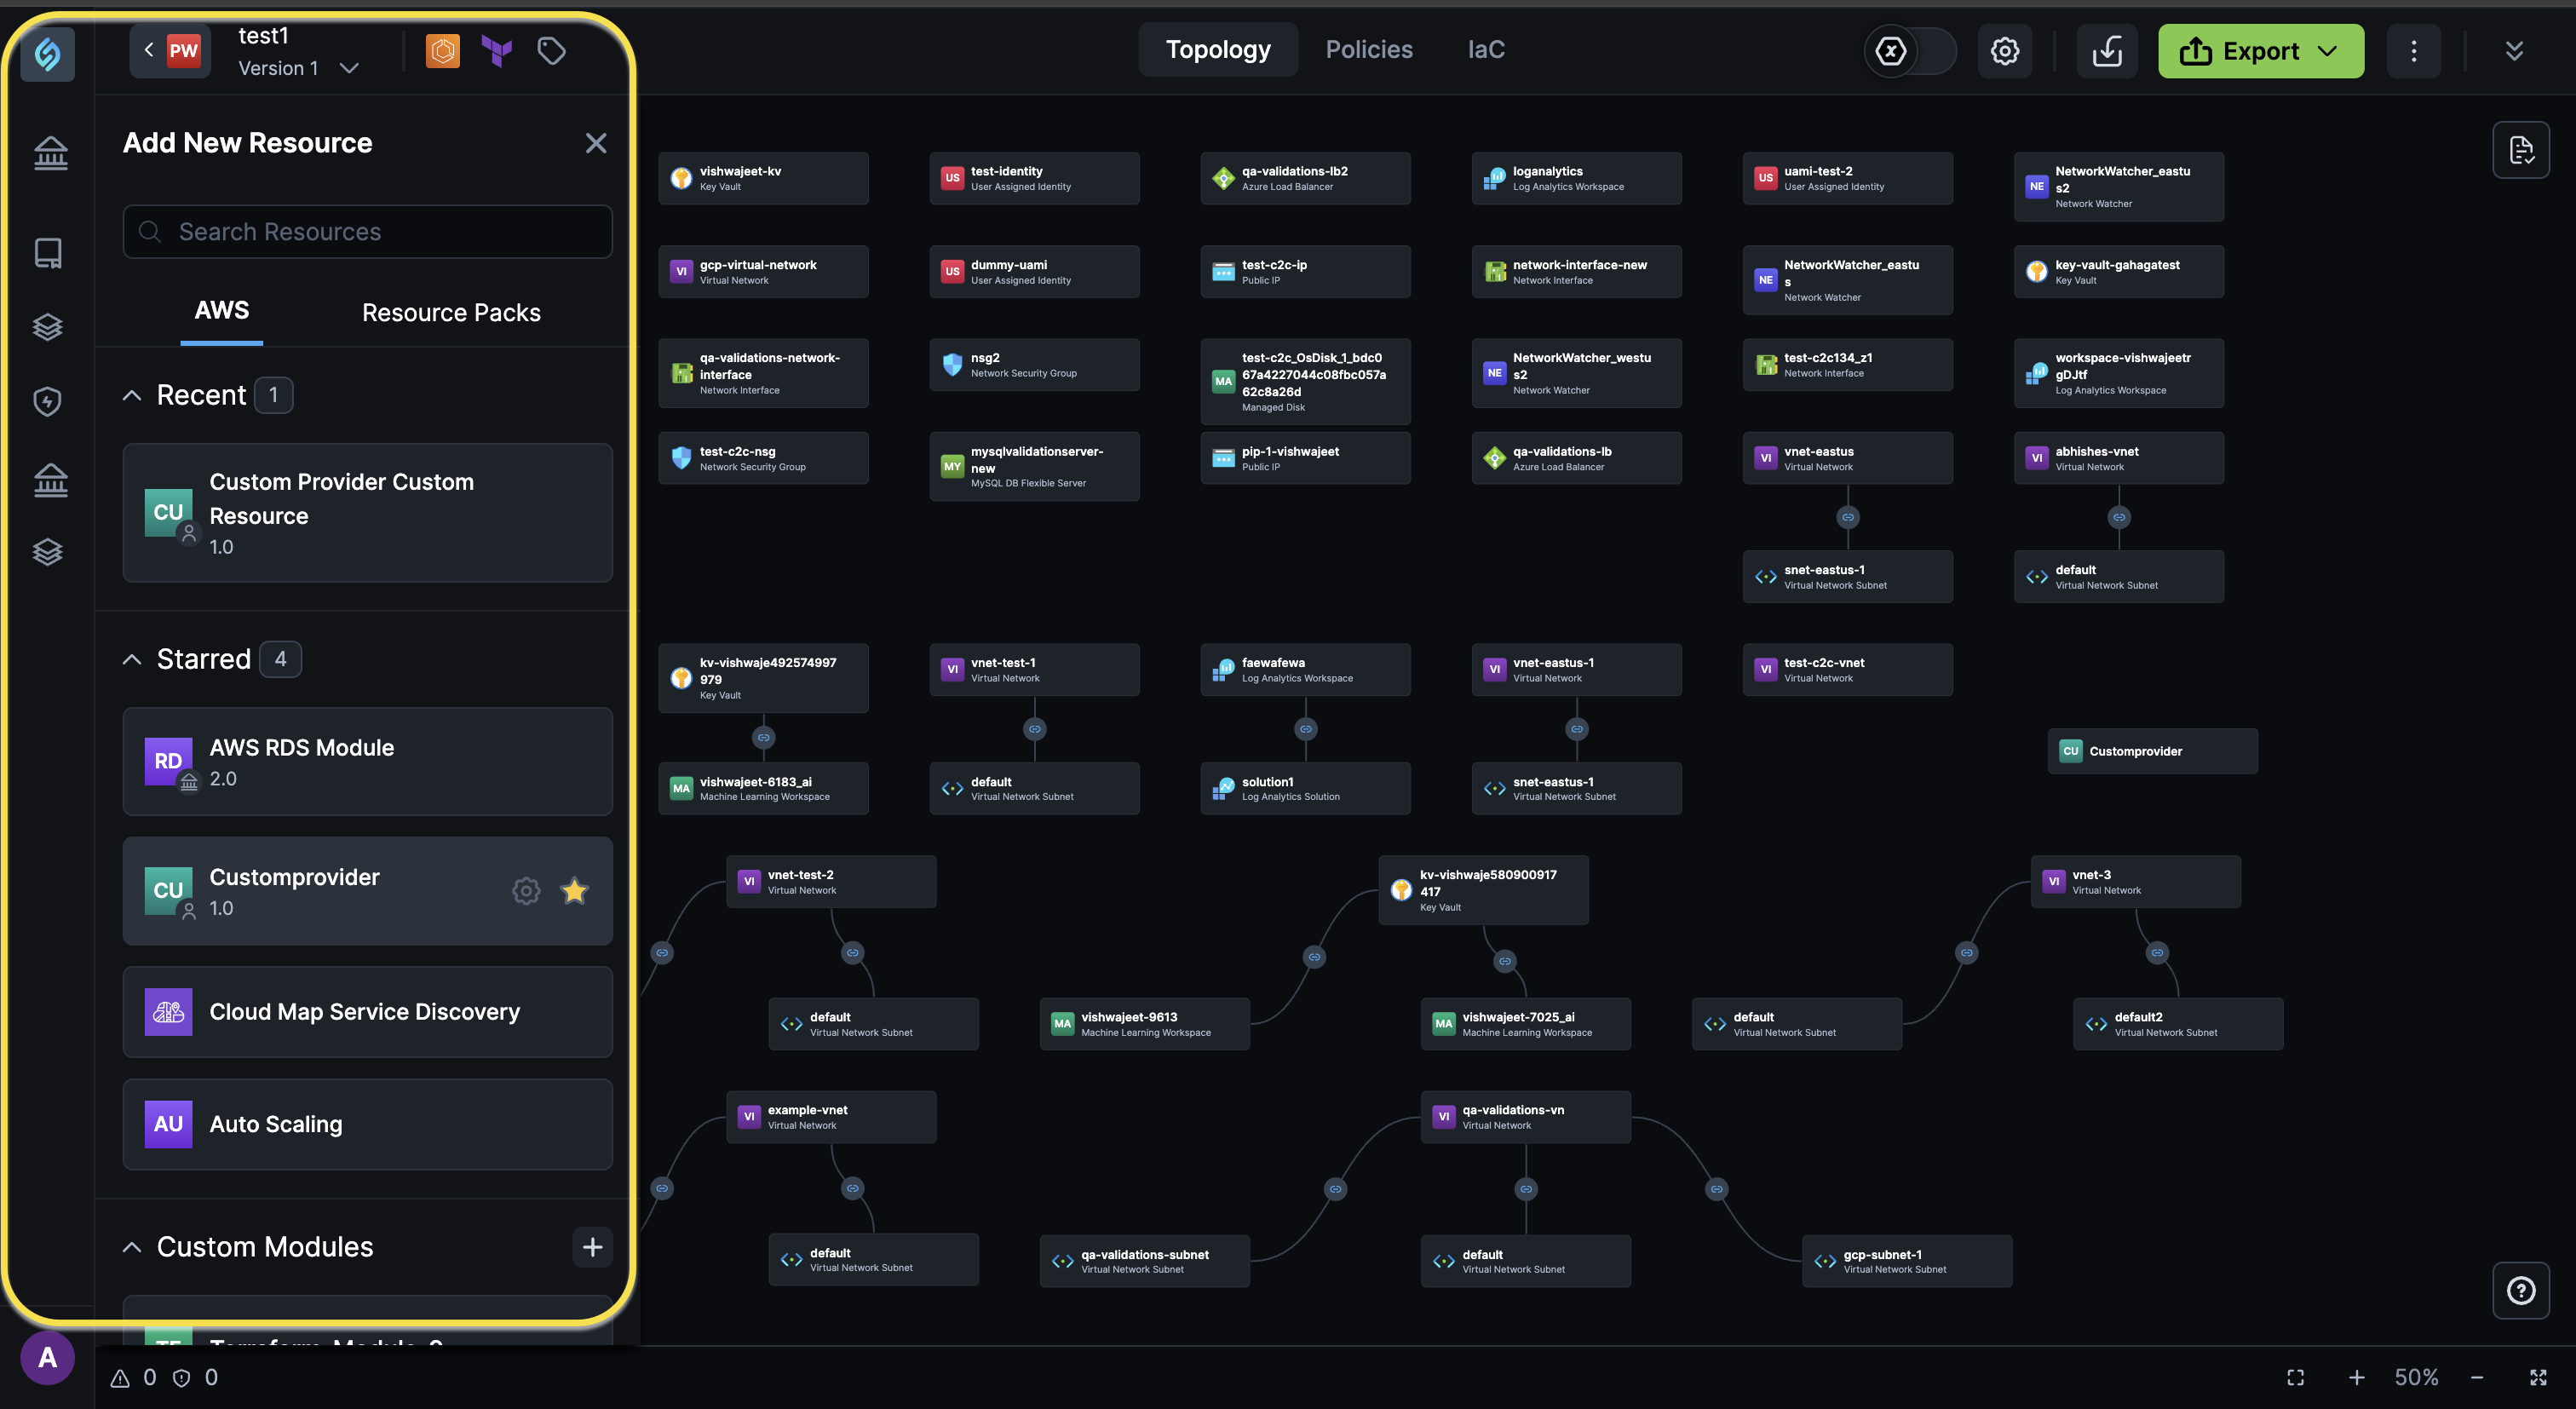The width and height of the screenshot is (2576, 1409).
Task: Open the Version 1 dropdown
Action: click(x=349, y=68)
